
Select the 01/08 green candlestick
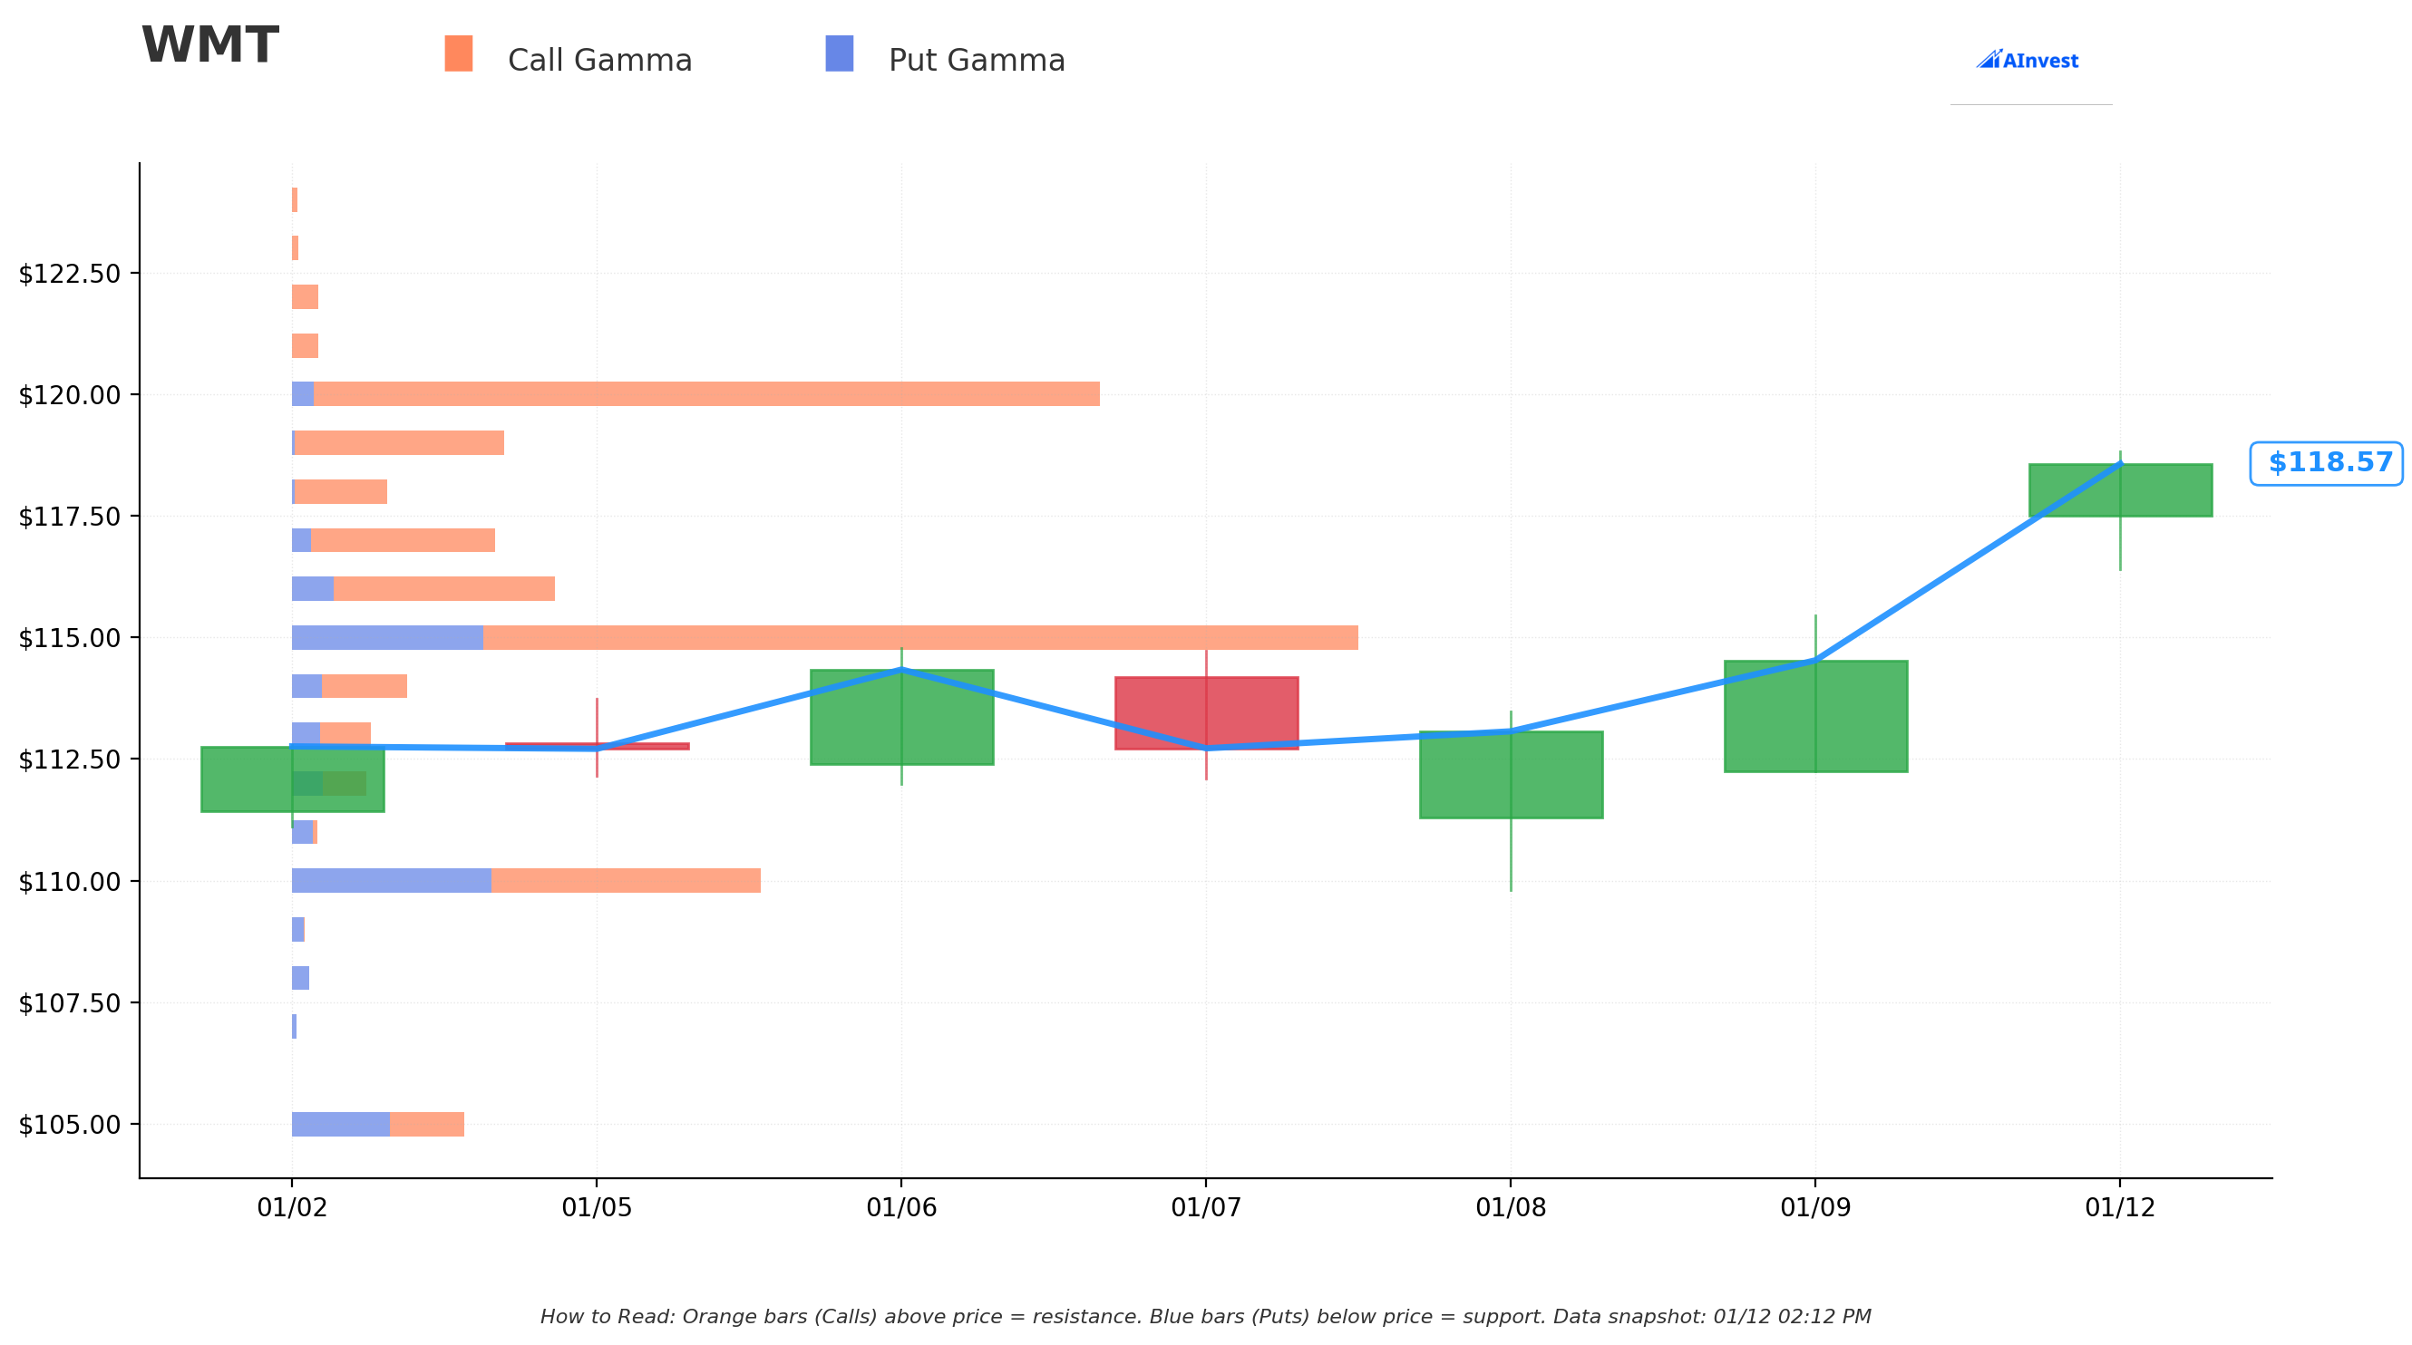(1512, 775)
